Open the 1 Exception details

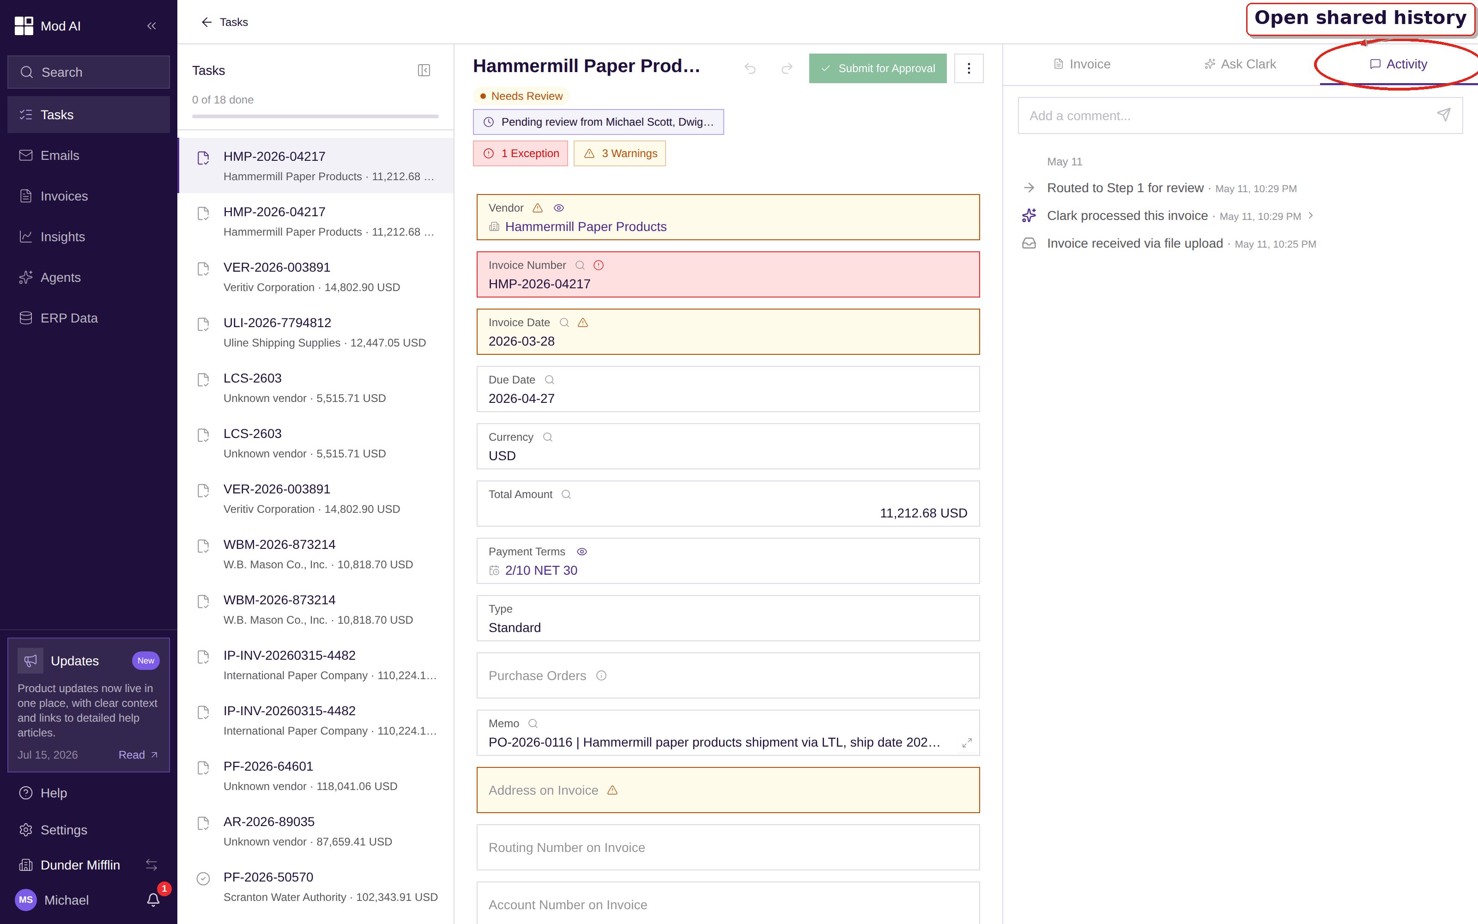coord(521,153)
